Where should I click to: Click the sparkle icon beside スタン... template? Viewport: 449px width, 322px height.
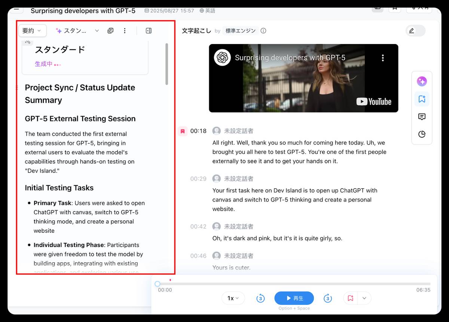pyautogui.click(x=59, y=31)
